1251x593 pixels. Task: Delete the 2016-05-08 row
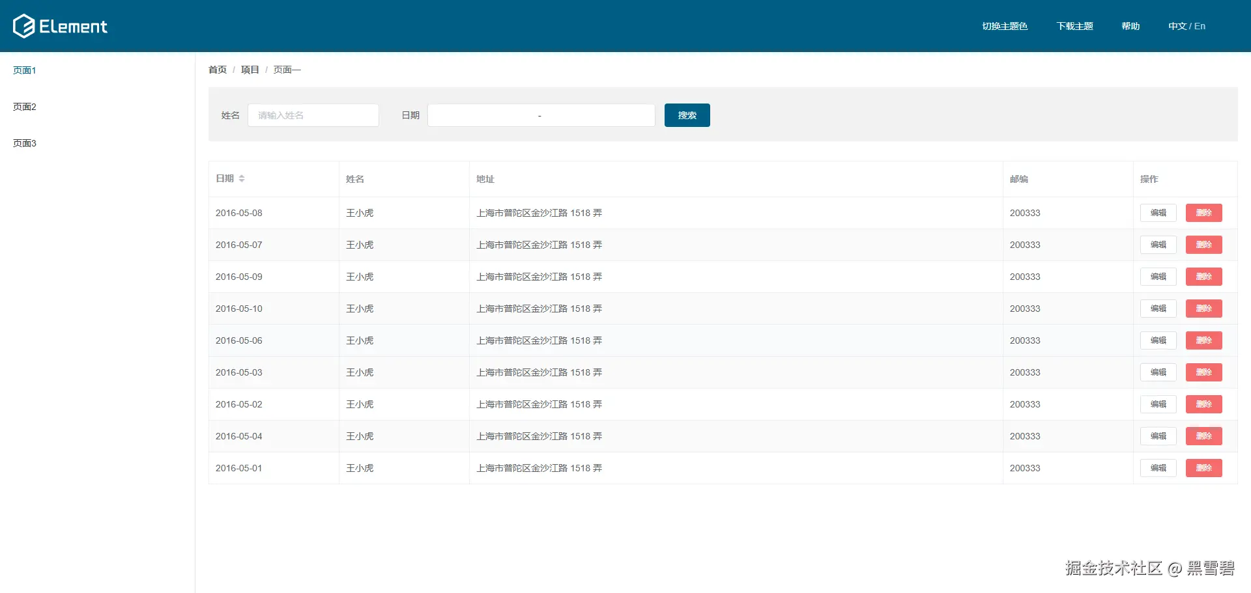click(1204, 213)
